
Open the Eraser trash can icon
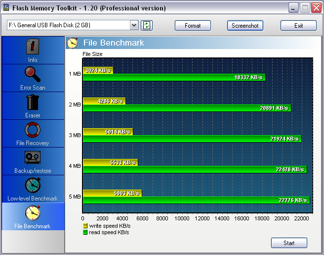pyautogui.click(x=33, y=102)
